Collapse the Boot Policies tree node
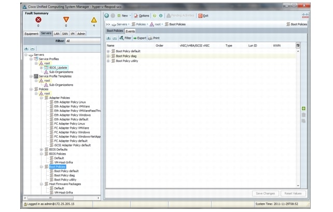The height and width of the screenshot is (212, 333). (41, 167)
